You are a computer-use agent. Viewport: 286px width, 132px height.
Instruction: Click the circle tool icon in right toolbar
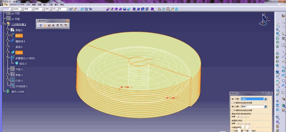click(x=283, y=81)
